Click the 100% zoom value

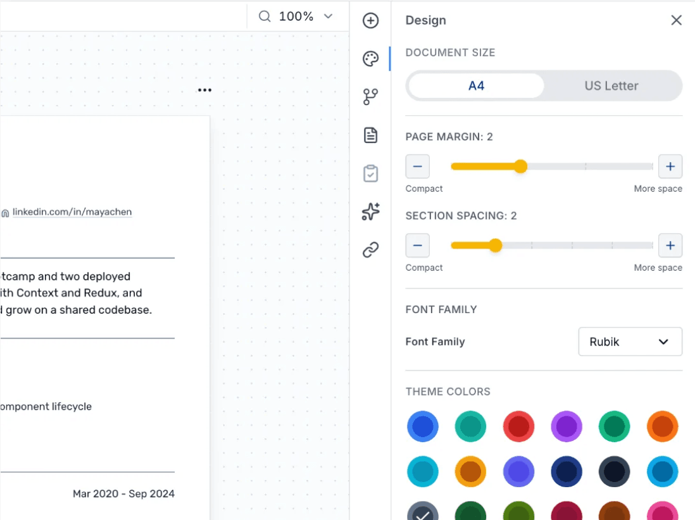[x=296, y=16]
